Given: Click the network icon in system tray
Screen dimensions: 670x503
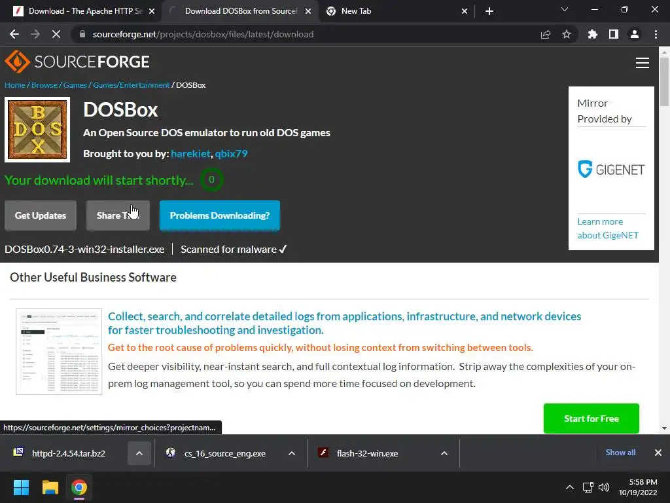Looking at the screenshot, I should (588, 487).
